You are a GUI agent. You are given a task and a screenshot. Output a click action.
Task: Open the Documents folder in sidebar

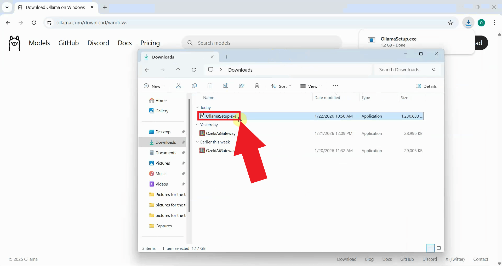pyautogui.click(x=166, y=153)
